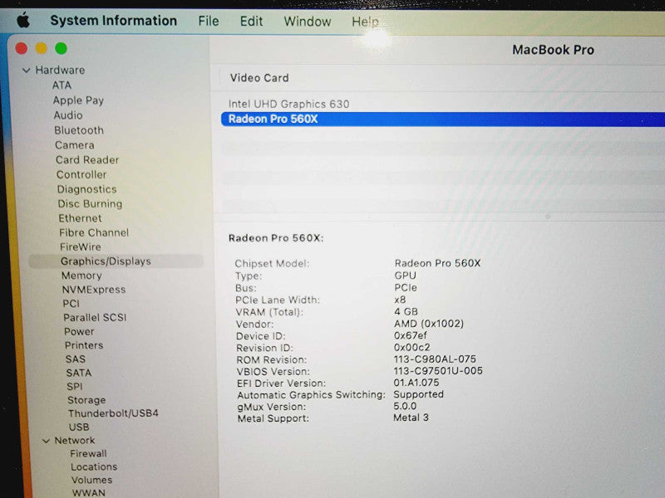Image resolution: width=665 pixels, height=498 pixels.
Task: Click the Chipset Model value Radeon Pro 560X
Action: click(x=437, y=263)
